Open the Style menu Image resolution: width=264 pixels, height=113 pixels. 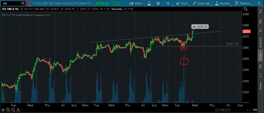tap(182, 3)
